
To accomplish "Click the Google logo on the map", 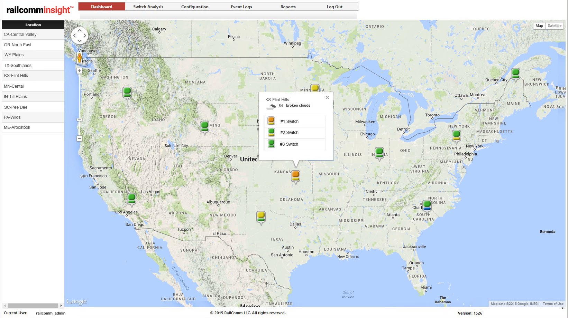I will [76, 301].
